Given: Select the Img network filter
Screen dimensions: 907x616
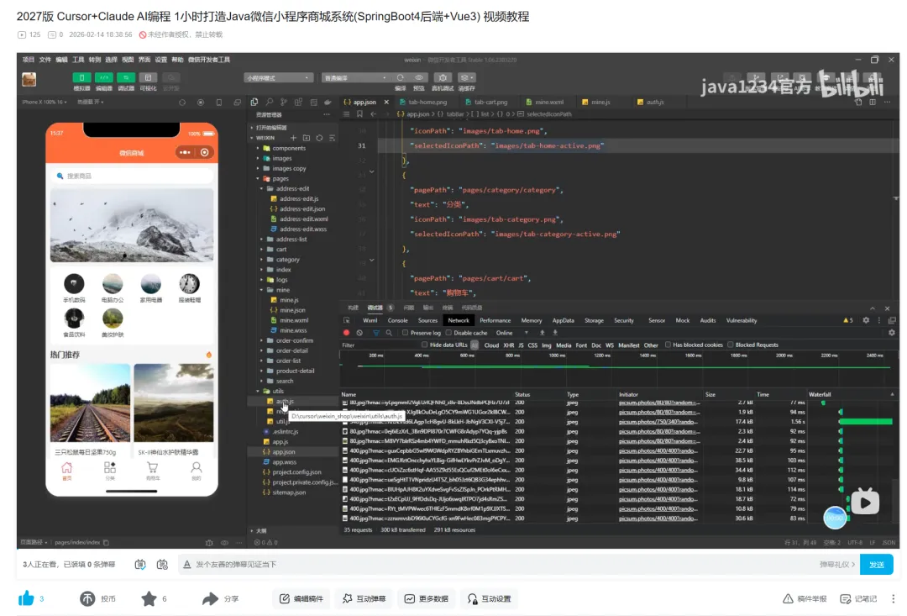Looking at the screenshot, I should (546, 345).
